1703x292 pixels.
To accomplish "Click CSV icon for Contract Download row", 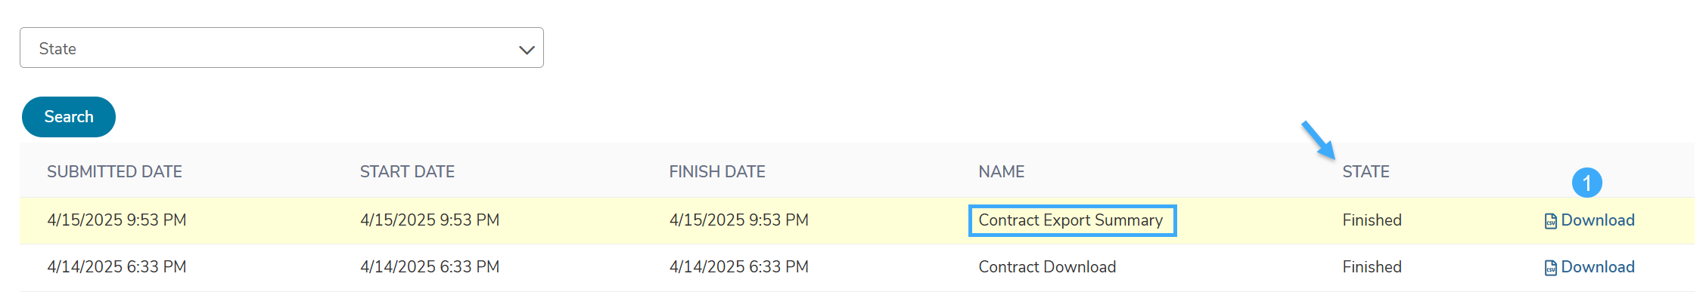I will (x=1550, y=268).
